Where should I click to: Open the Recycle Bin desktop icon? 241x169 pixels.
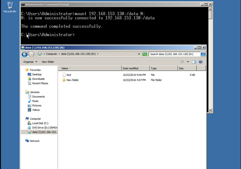(x=10, y=7)
